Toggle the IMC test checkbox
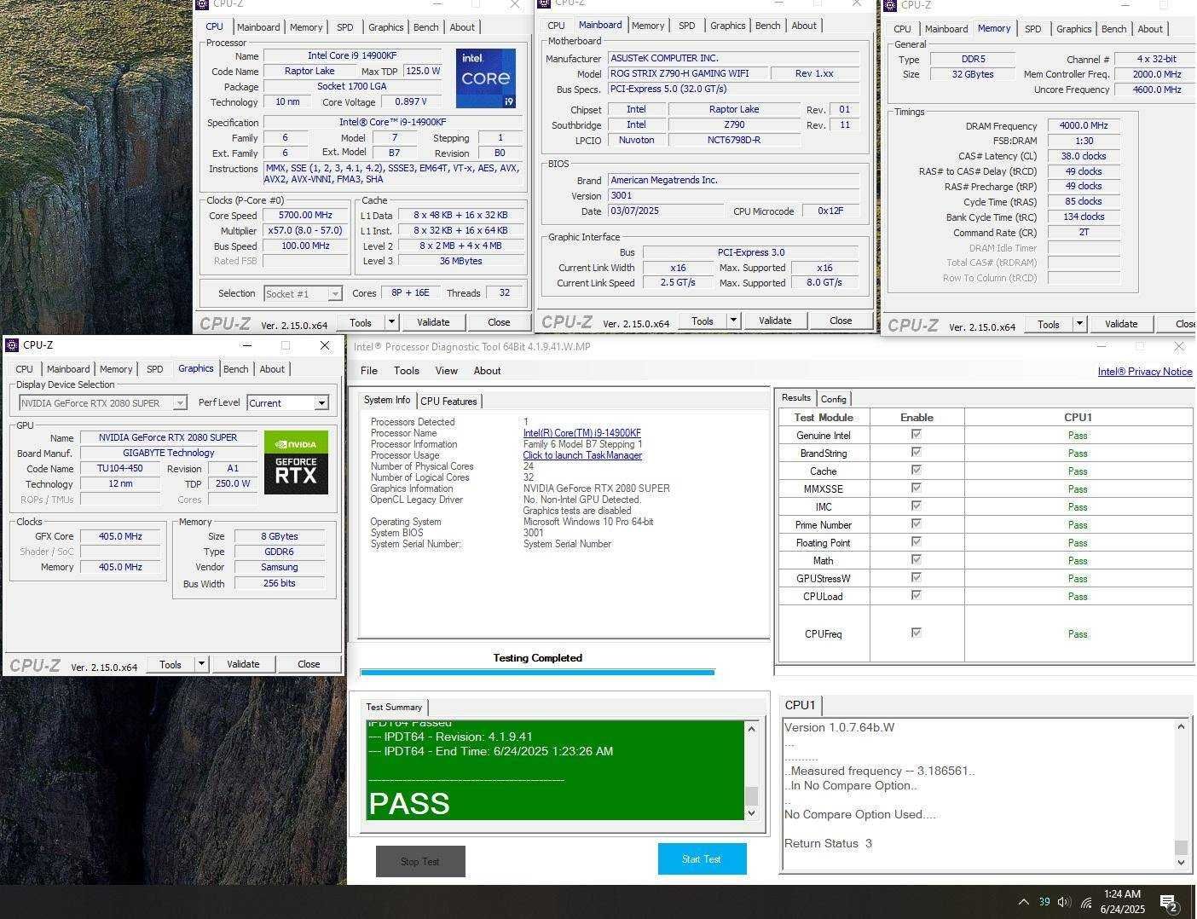 pyautogui.click(x=917, y=506)
